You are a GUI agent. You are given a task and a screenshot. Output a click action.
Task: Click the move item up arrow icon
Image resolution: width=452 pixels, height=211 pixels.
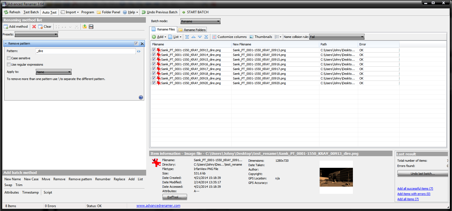[193, 37]
